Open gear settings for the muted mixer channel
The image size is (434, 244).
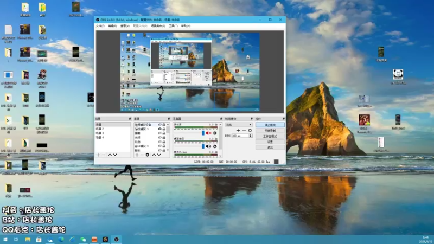[x=215, y=133]
